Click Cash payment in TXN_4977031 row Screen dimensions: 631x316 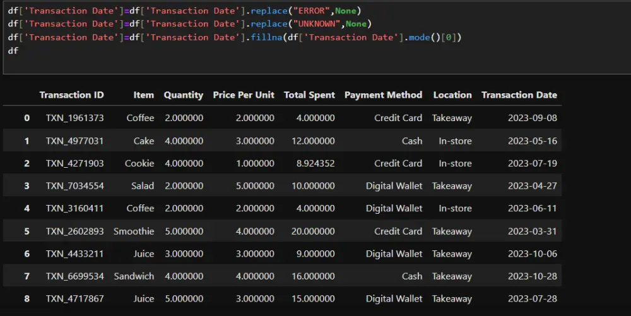[x=412, y=141]
